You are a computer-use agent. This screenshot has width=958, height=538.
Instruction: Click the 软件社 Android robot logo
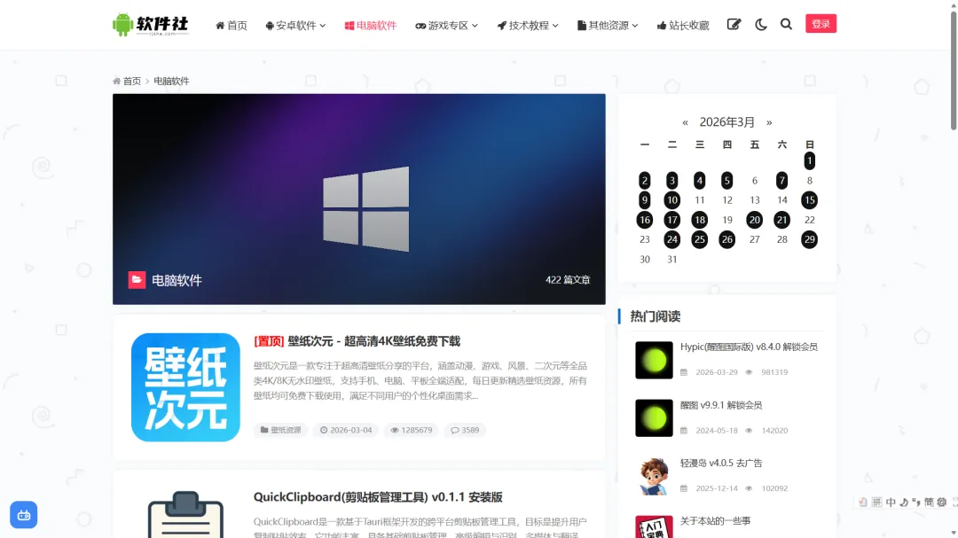coord(150,25)
